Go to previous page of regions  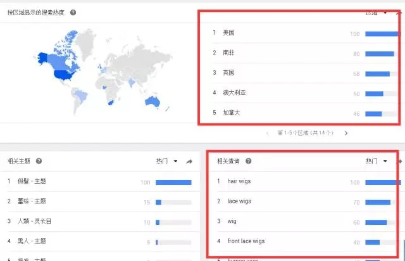pos(268,133)
